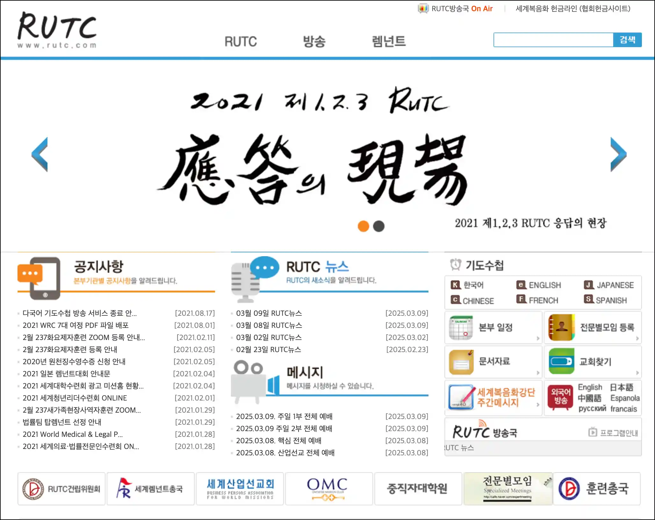Open FRENCH prayer journal F icon

[x=521, y=299]
